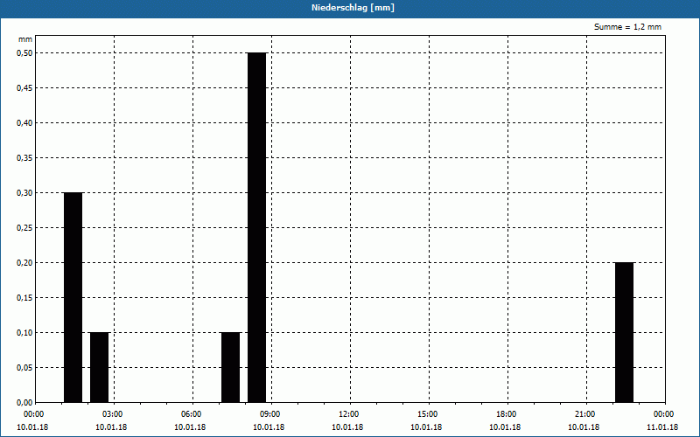Click the 0,50 mm precipitation bar
The height and width of the screenshot is (437, 700).
coord(257,228)
